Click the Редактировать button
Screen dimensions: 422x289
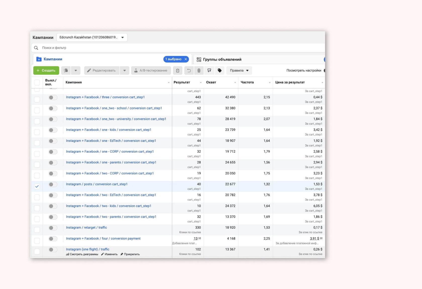click(102, 71)
